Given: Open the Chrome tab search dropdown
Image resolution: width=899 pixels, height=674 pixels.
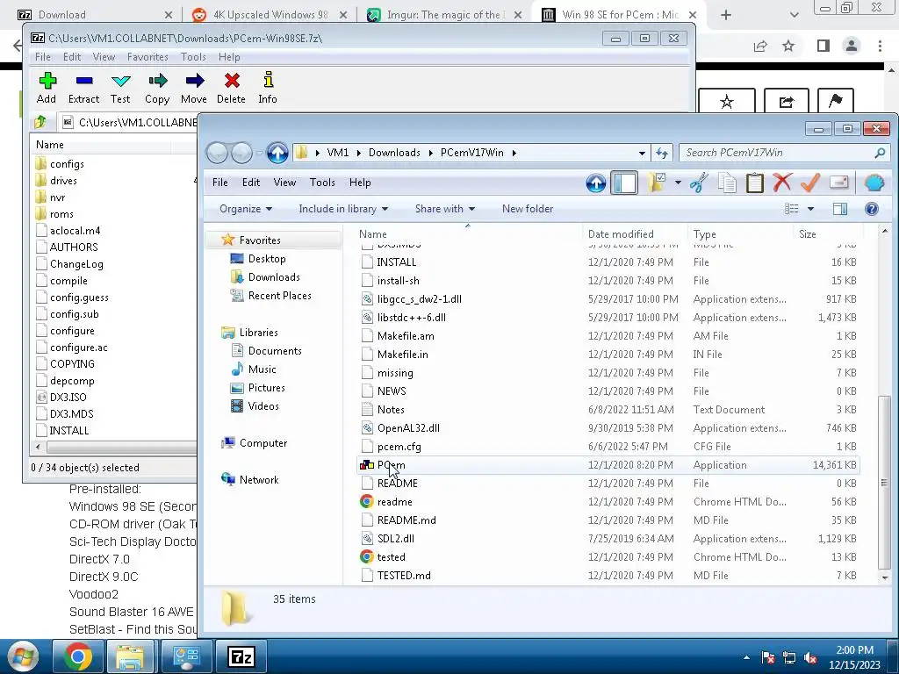Looking at the screenshot, I should (794, 15).
